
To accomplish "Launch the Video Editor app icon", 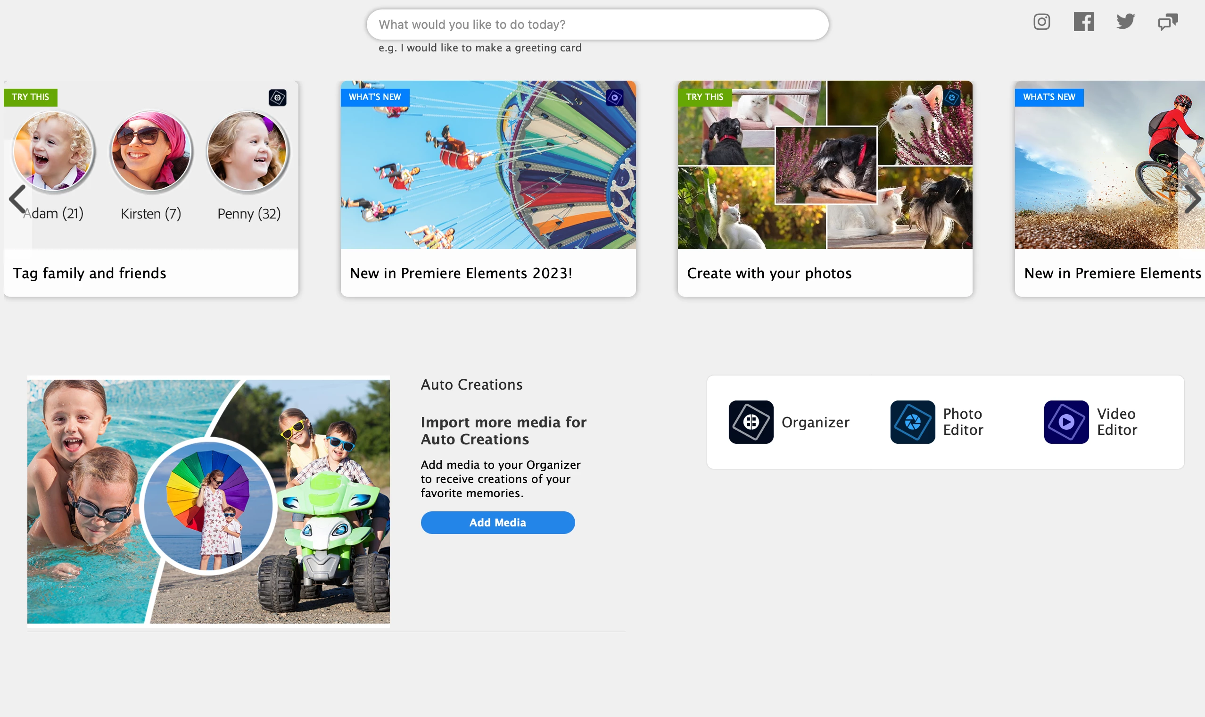I will [1066, 422].
